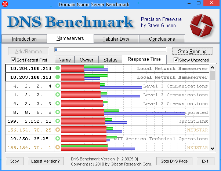Click status ring for 8.8.8.8

click(58, 112)
